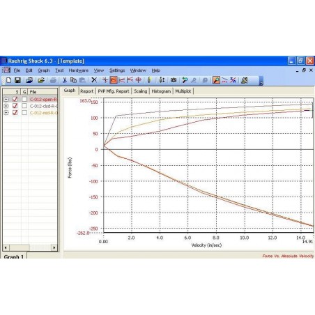
Task: Click the green marker icon in toolbar
Action: tap(149, 80)
